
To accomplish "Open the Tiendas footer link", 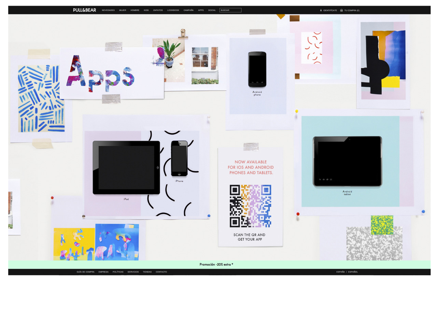I will point(147,272).
